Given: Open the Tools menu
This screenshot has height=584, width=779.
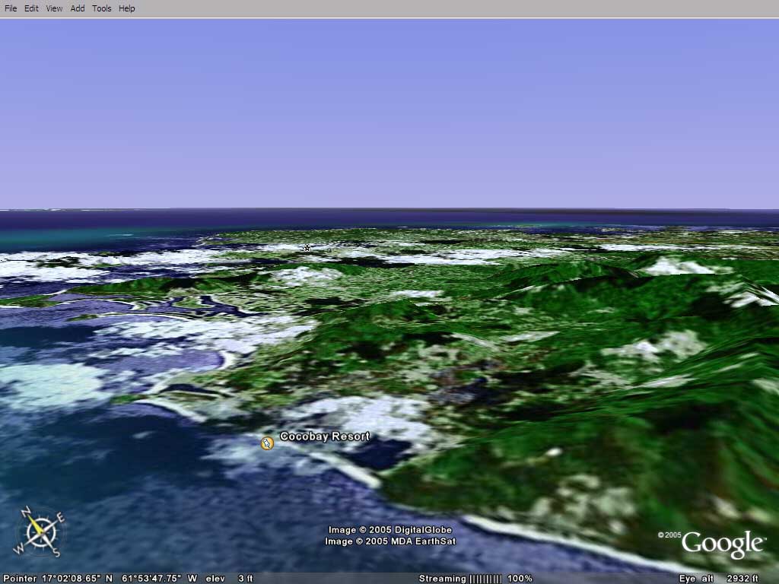Looking at the screenshot, I should [101, 8].
